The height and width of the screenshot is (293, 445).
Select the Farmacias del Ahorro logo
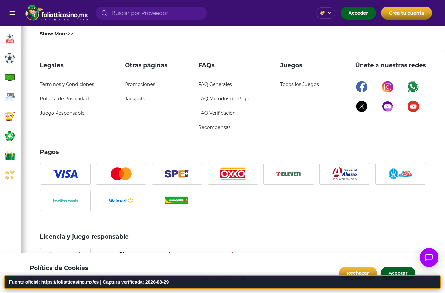[345, 174]
